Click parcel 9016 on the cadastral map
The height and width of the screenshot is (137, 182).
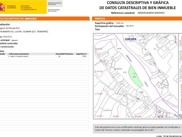(119, 49)
